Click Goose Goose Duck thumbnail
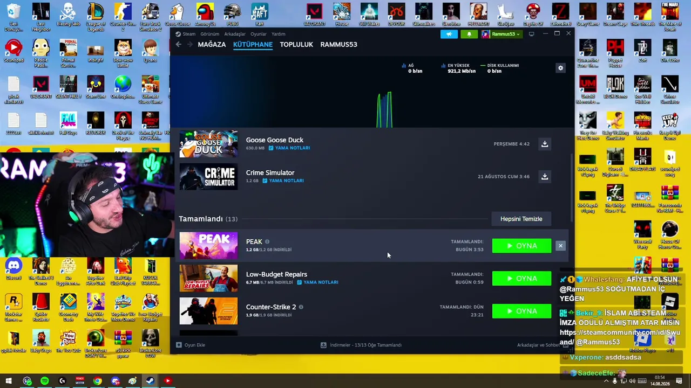 pos(208,144)
